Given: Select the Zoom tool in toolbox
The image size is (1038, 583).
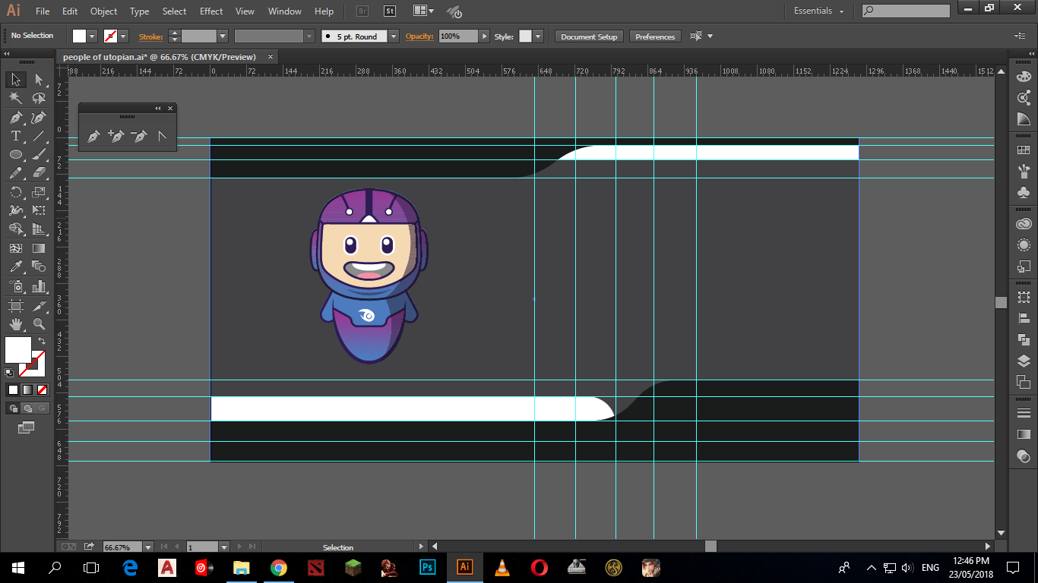Looking at the screenshot, I should (x=39, y=323).
